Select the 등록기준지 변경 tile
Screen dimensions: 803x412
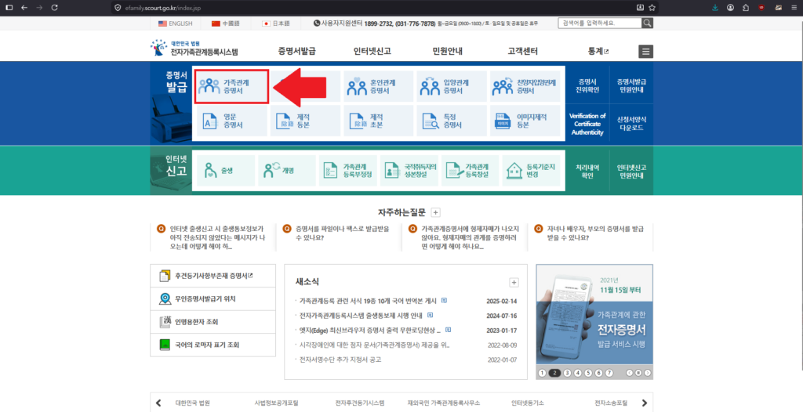[x=532, y=171]
